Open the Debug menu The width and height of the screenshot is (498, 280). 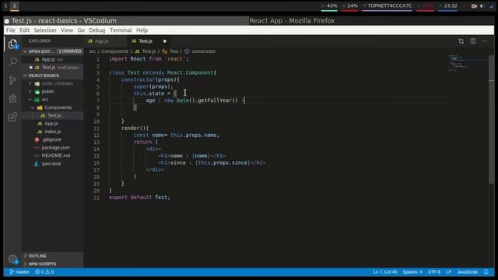(x=96, y=30)
